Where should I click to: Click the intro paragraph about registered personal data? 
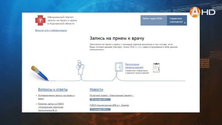(x=134, y=47)
